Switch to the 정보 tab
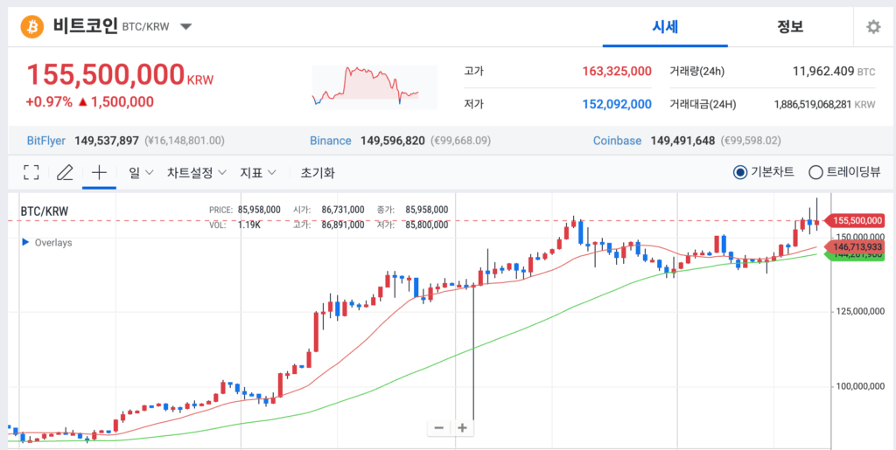Image resolution: width=896 pixels, height=450 pixels. coord(790,27)
